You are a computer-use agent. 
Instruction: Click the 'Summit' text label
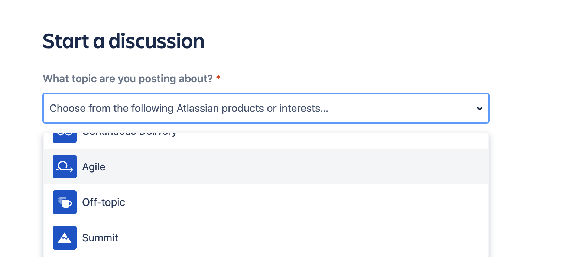click(100, 238)
